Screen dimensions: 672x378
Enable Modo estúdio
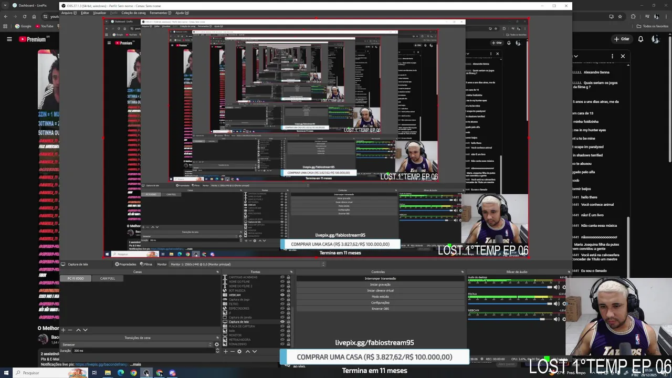pyautogui.click(x=380, y=297)
